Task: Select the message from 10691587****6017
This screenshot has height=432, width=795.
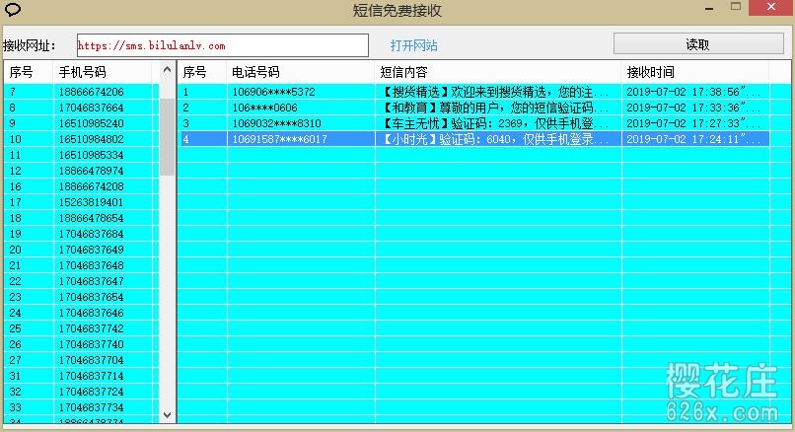Action: pyautogui.click(x=280, y=139)
